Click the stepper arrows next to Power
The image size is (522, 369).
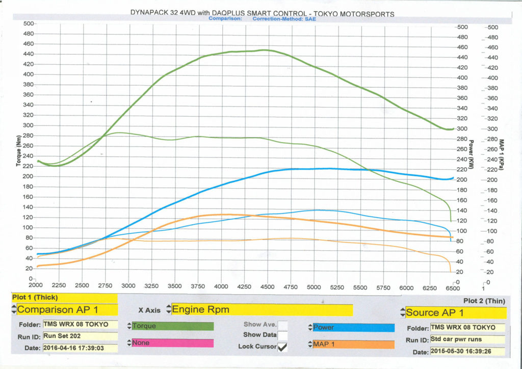coord(309,328)
